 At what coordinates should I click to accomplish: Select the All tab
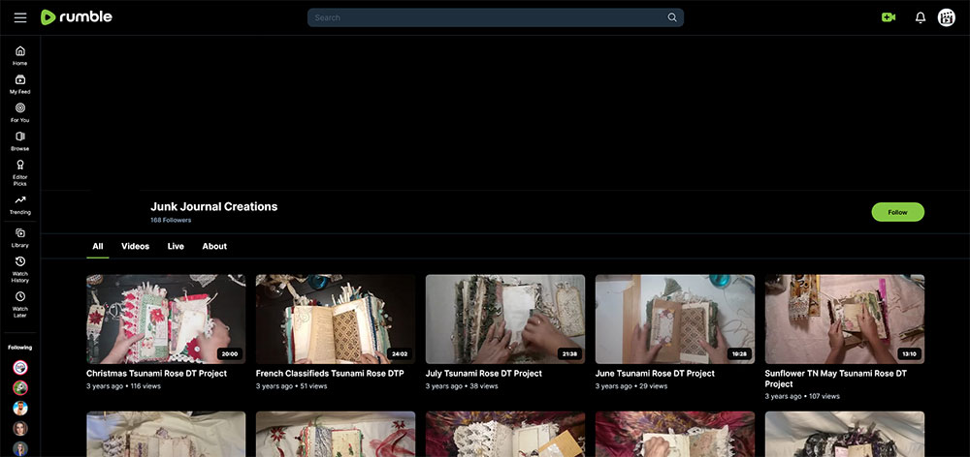pos(98,246)
